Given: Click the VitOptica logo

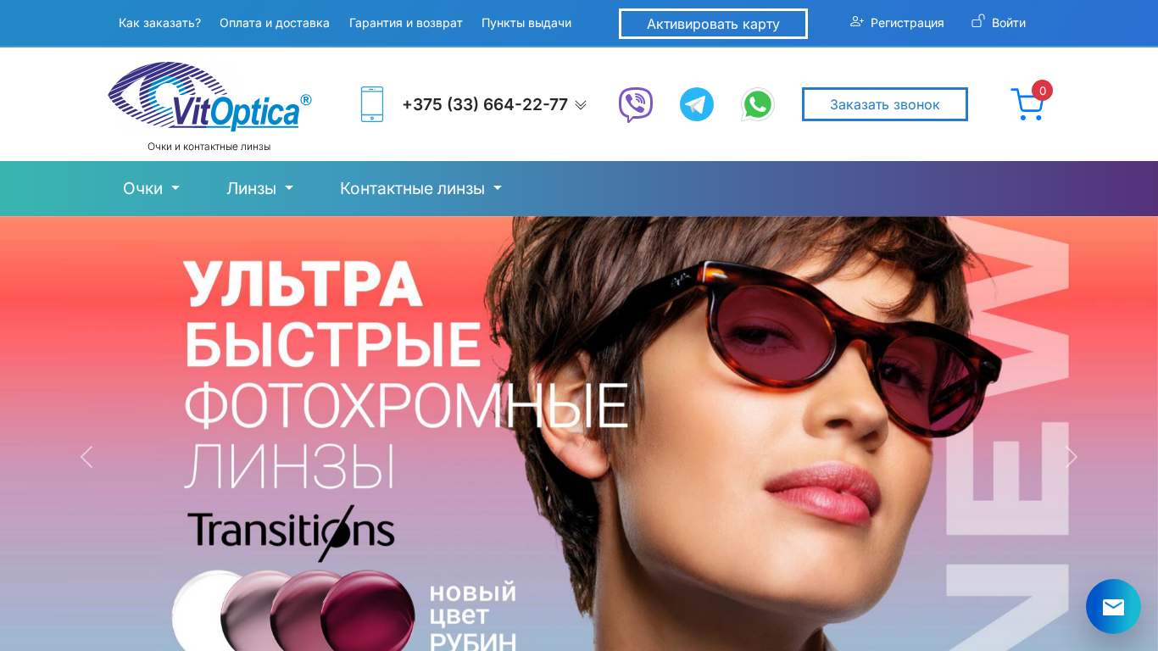Looking at the screenshot, I should [209, 97].
